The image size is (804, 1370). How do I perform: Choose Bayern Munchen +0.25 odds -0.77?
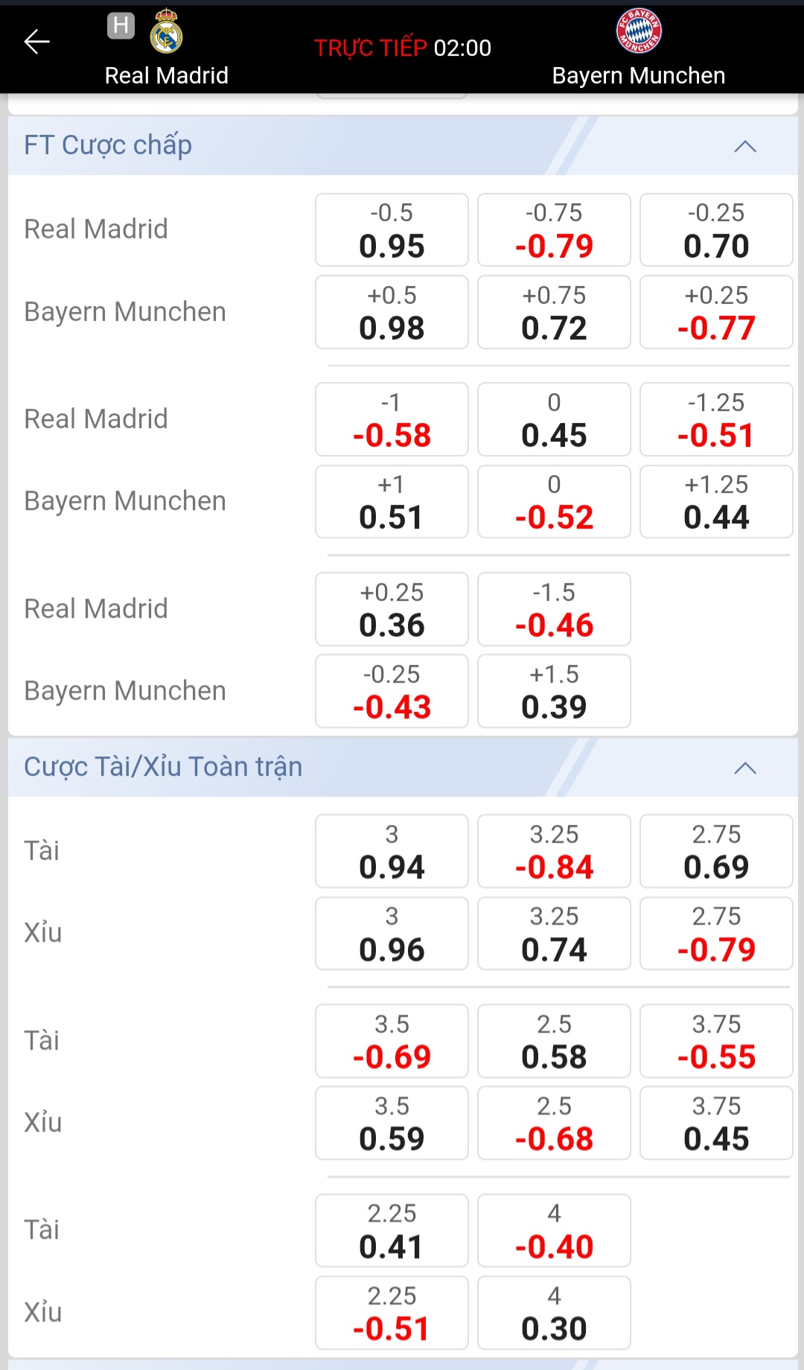tap(716, 312)
